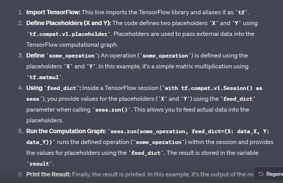Screen dimensions: 283x183
Task: Click 'Define Placeholders (X and Y):' heading
Action: tap(68, 23)
